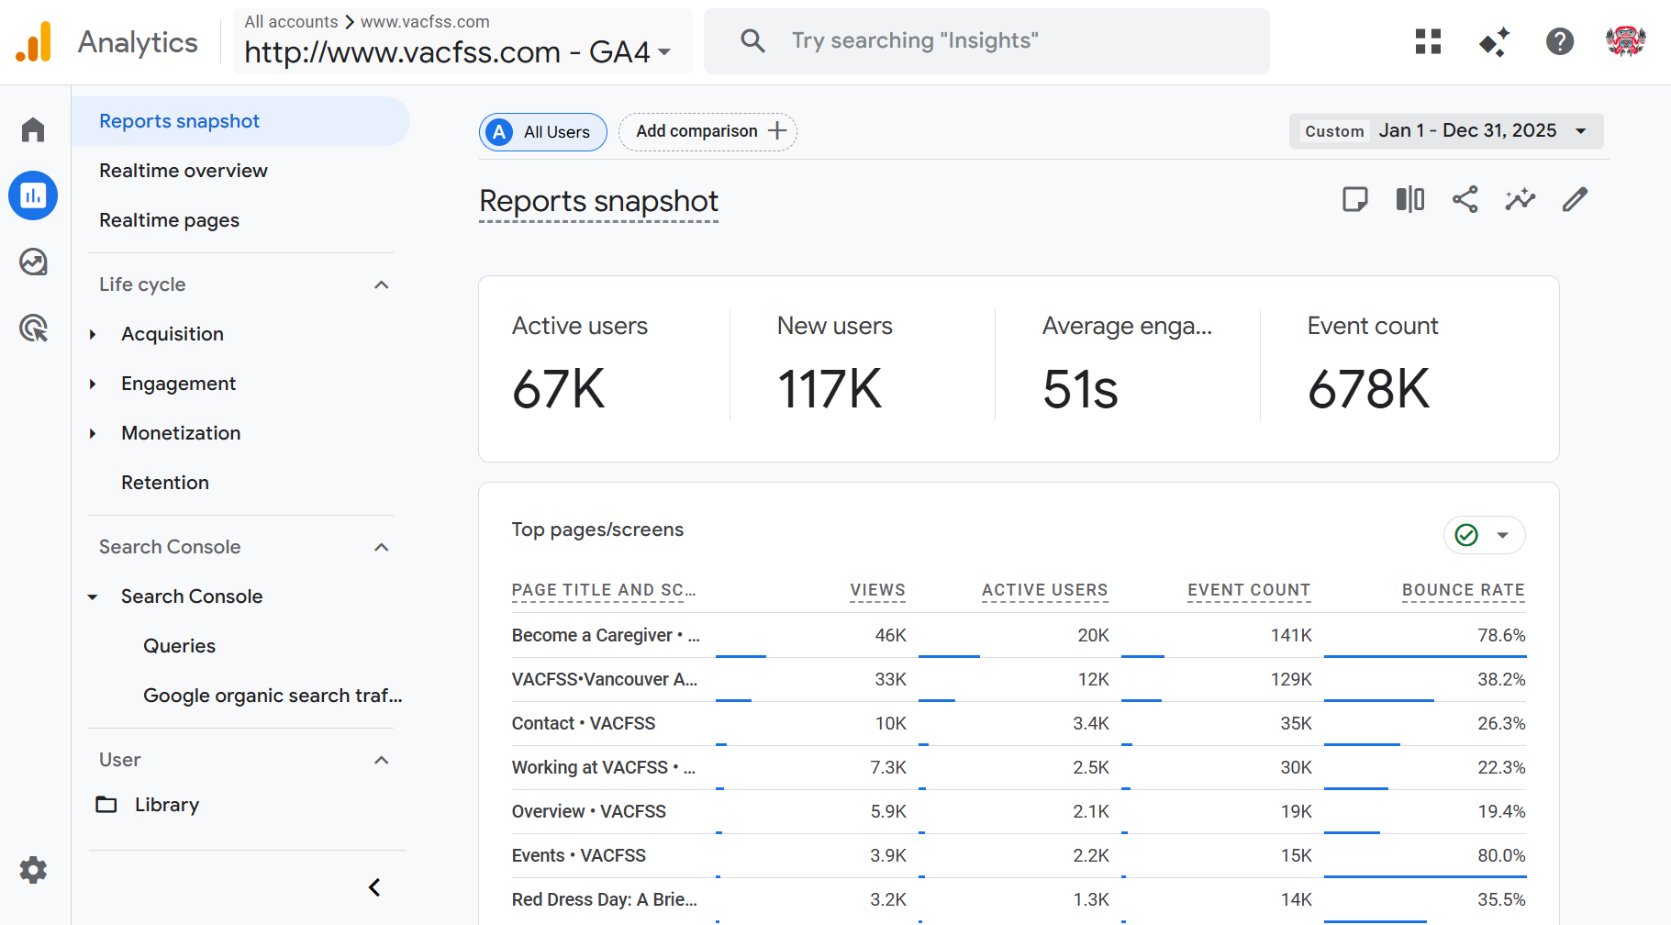Click the Contact • VACFSS row title
The width and height of the screenshot is (1671, 925).
pyautogui.click(x=584, y=723)
